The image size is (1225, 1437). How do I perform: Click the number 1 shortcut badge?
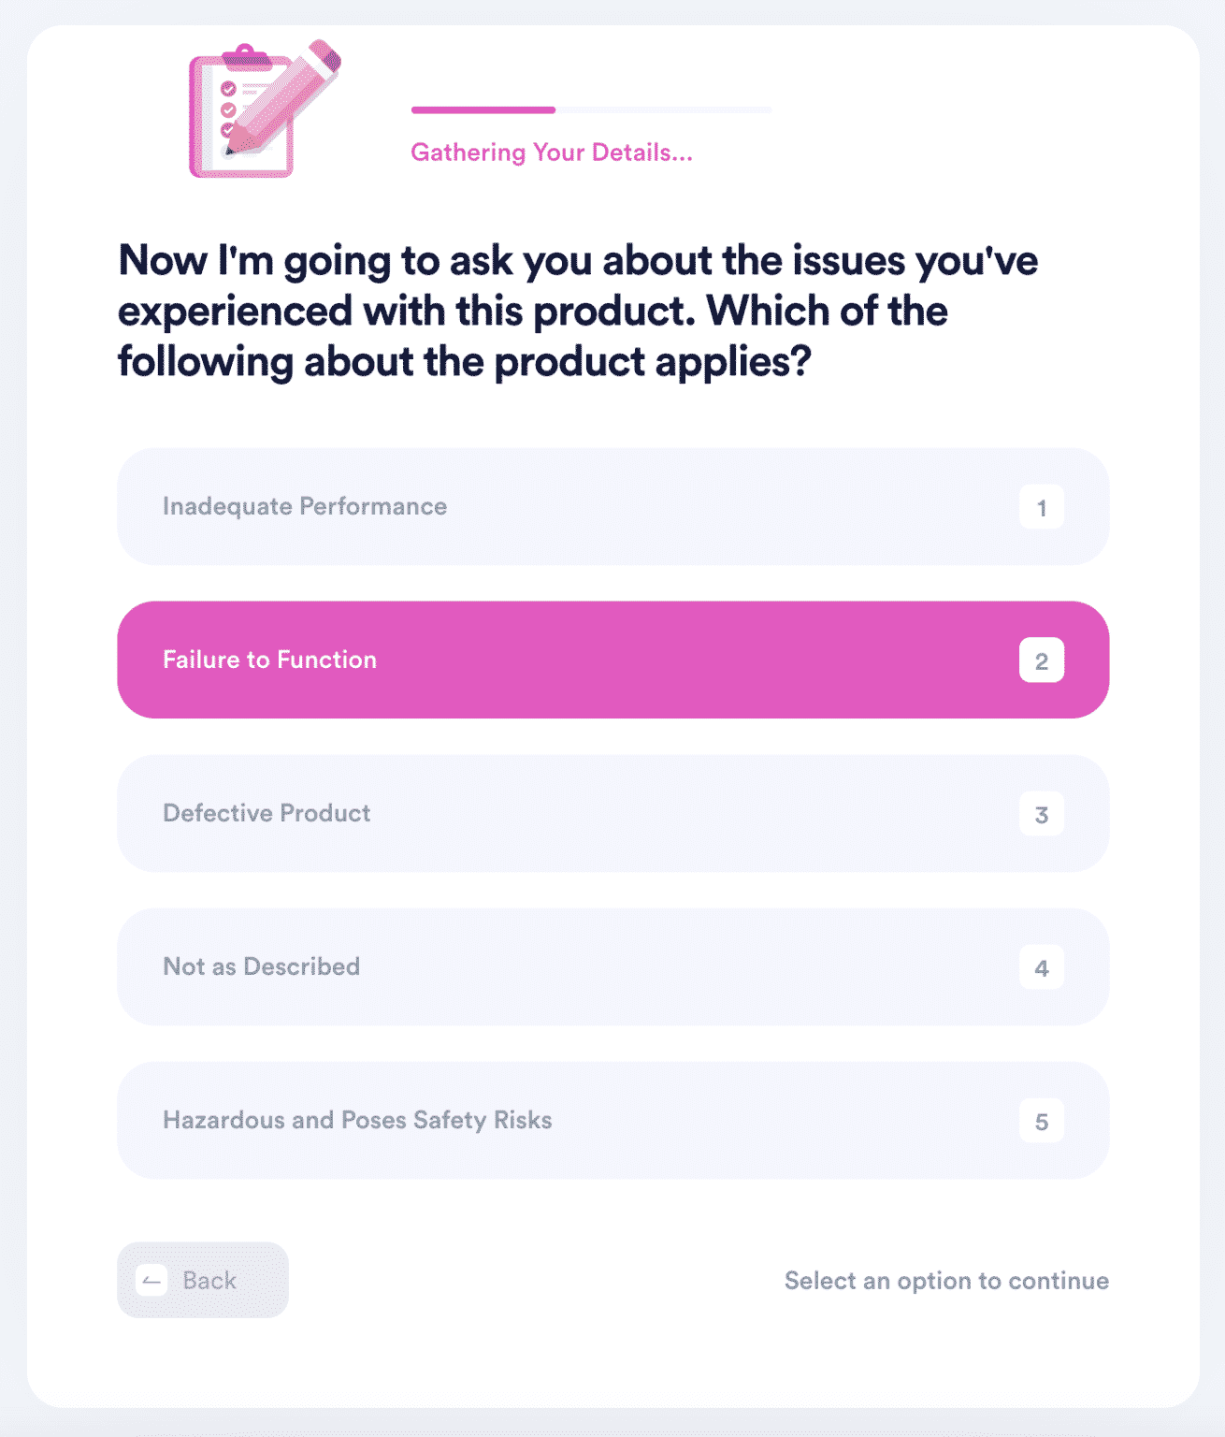coord(1041,507)
